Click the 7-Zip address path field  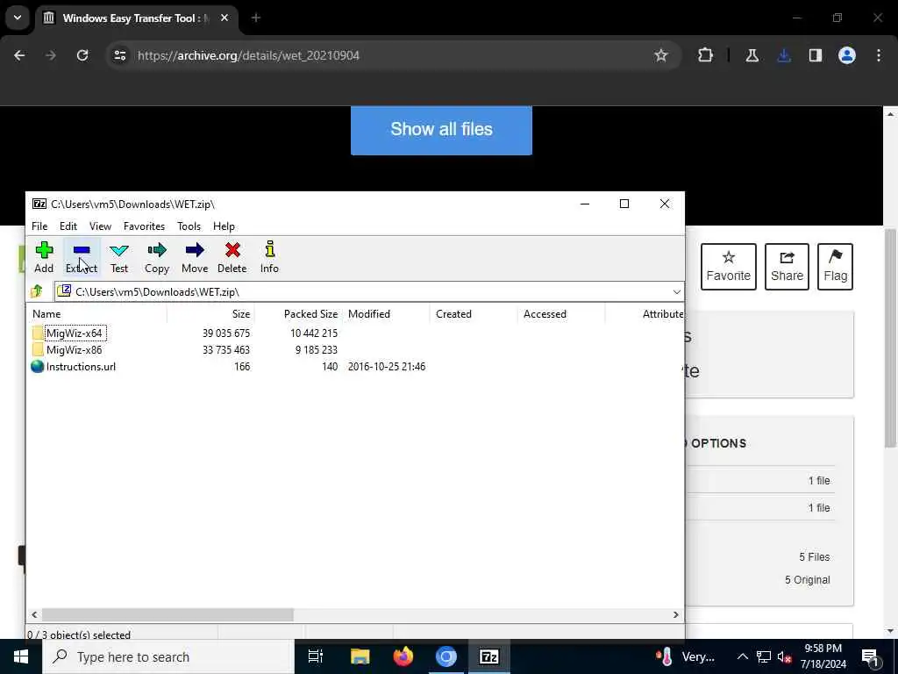pos(369,291)
